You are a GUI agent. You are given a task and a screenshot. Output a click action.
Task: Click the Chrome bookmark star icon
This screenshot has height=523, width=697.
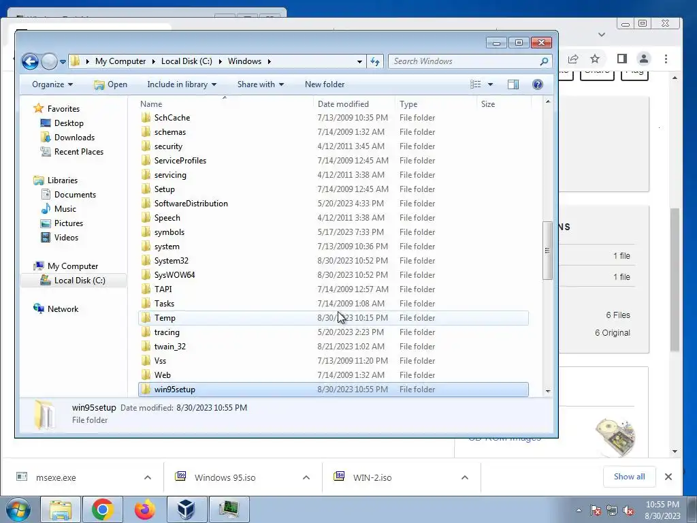(595, 59)
